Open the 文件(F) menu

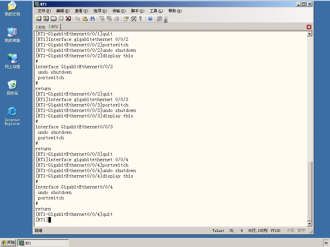click(x=44, y=11)
